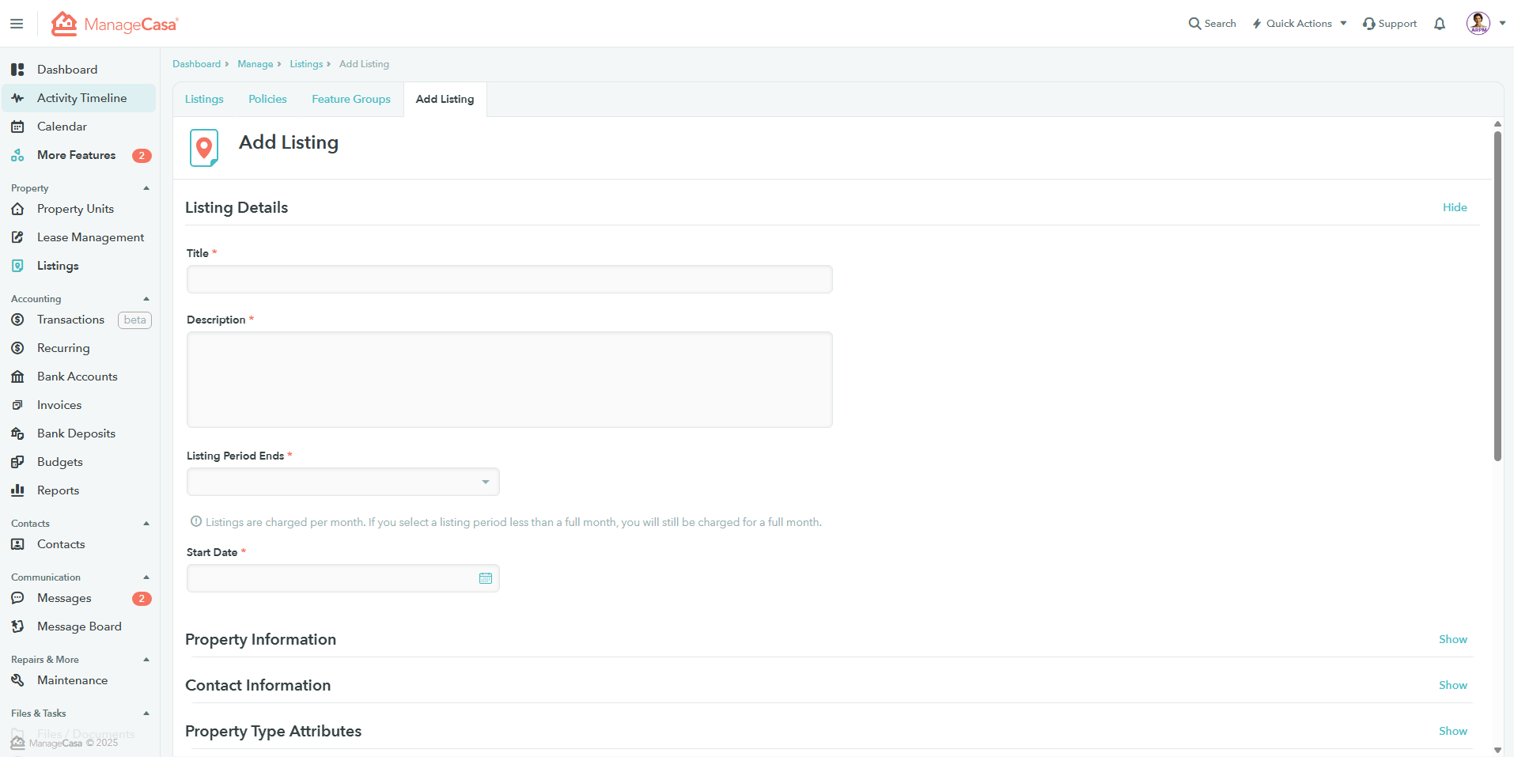The image size is (1514, 757).
Task: Click the Manage breadcrumb link
Action: click(255, 64)
